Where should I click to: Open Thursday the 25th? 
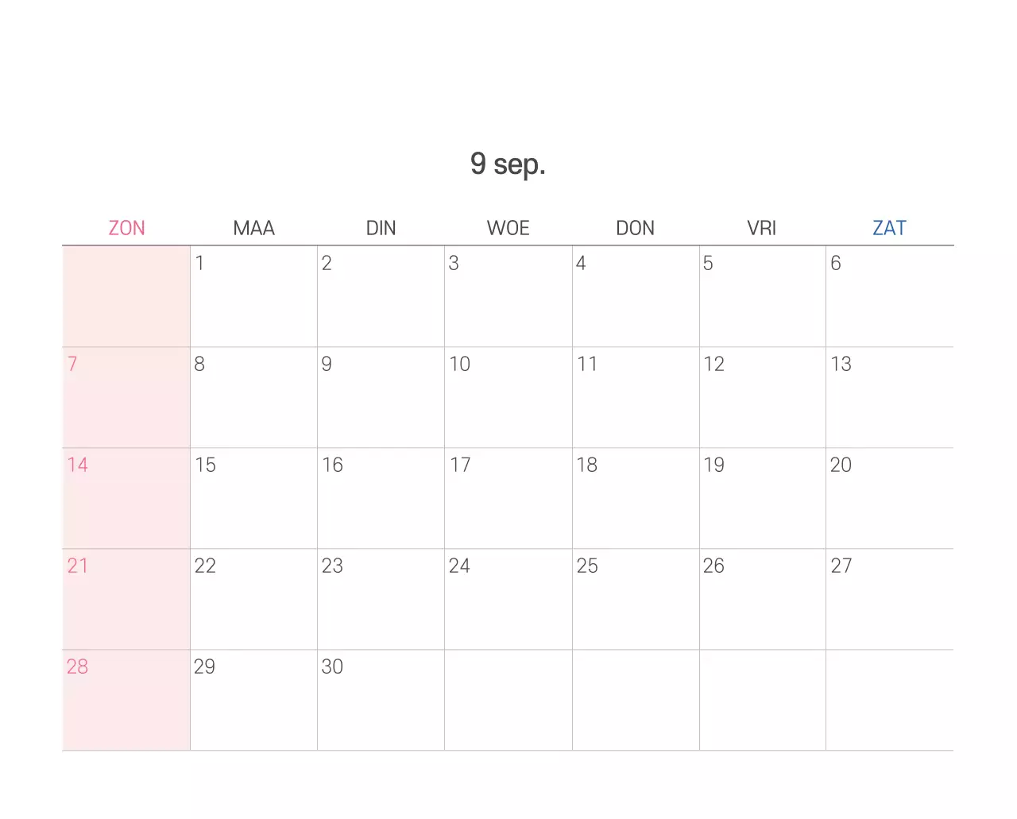(x=636, y=599)
